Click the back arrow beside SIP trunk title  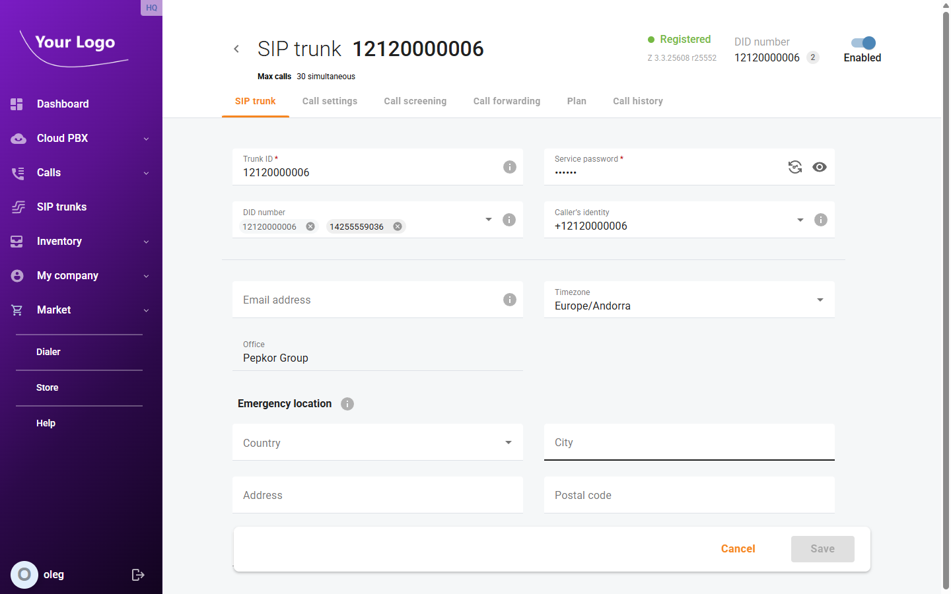tap(236, 49)
